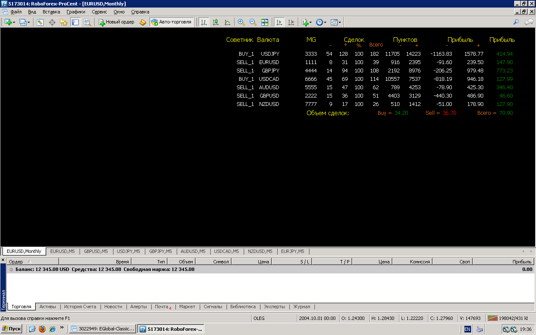This screenshot has height=335, width=536.
Task: Click the connection status bars in the status bar
Action: tap(493, 318)
